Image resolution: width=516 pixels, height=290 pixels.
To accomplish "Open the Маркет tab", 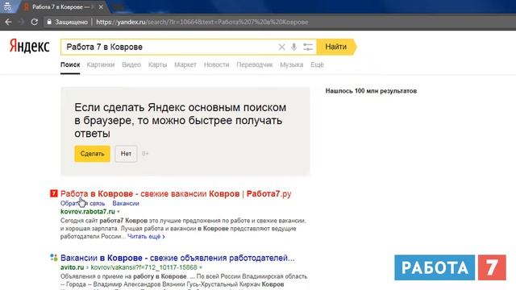I will tap(185, 64).
